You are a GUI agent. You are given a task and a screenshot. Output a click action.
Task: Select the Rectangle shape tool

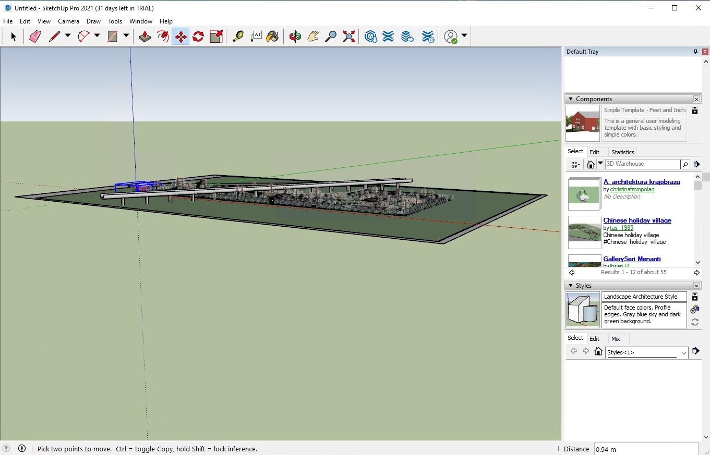tap(112, 36)
